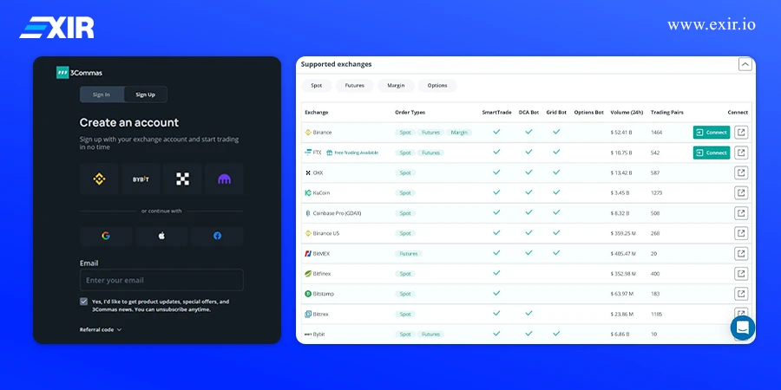Open external link icon in KuCoin row
This screenshot has width=781, height=390.
(741, 192)
